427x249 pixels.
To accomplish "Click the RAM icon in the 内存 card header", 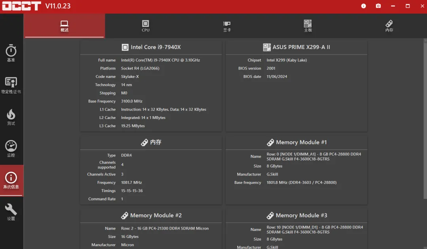I will (144, 142).
